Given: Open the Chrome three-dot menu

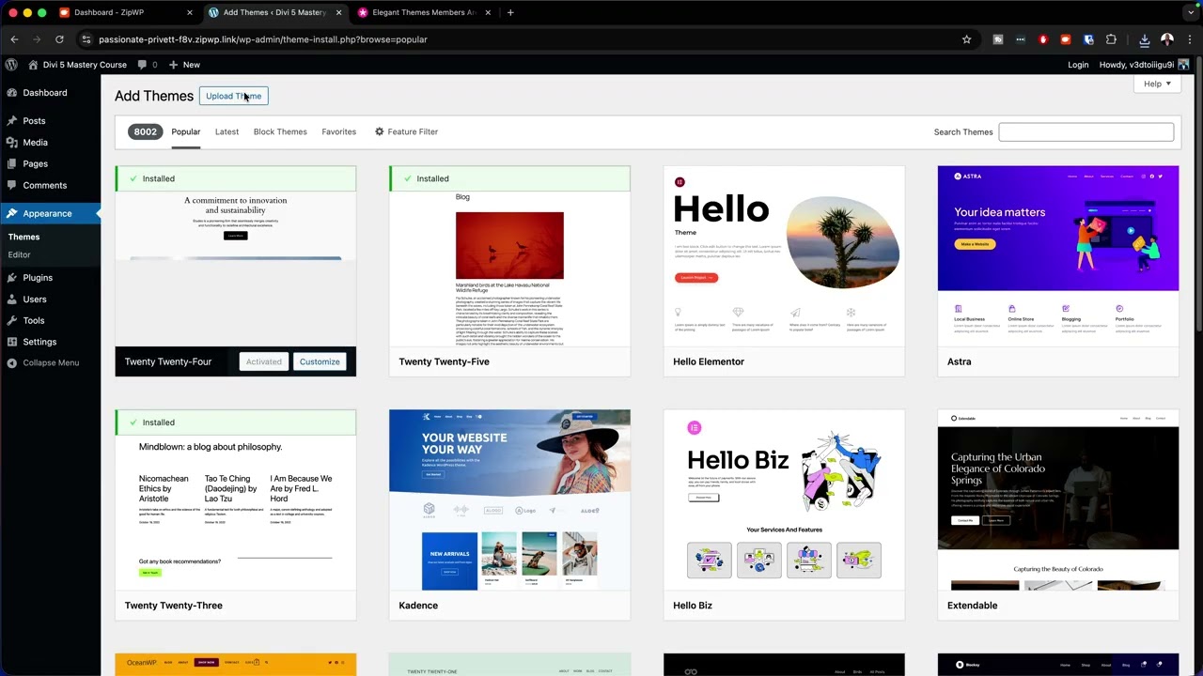Looking at the screenshot, I should click(x=1190, y=39).
